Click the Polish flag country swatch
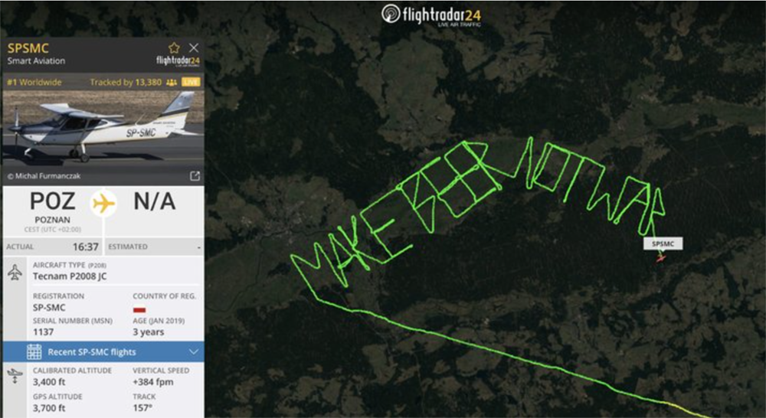 click(x=139, y=309)
